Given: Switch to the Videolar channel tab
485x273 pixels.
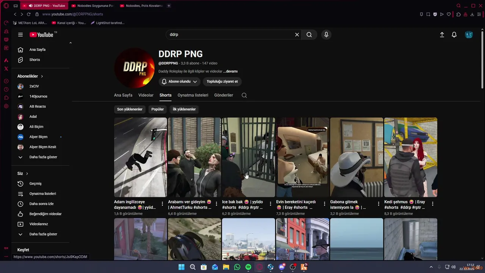Looking at the screenshot, I should click(146, 95).
